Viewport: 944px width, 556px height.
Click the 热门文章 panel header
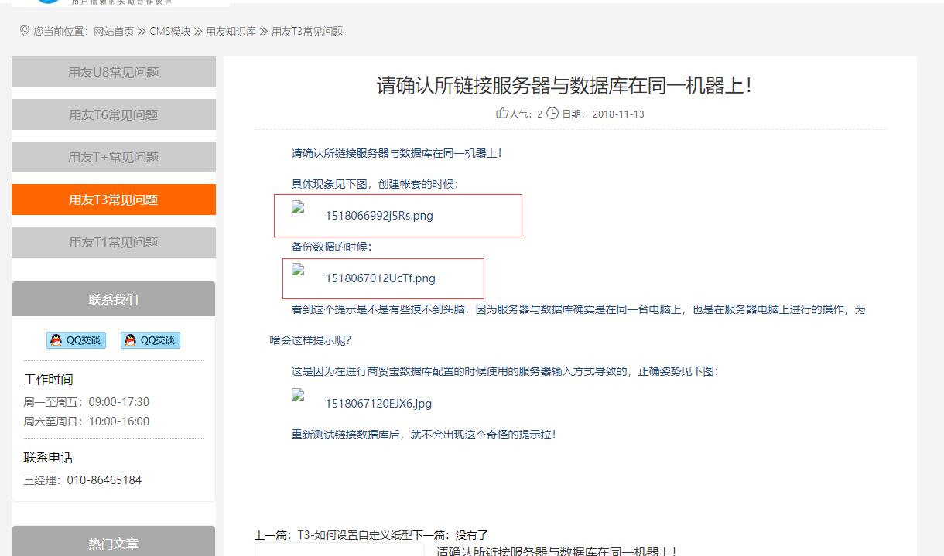point(114,544)
